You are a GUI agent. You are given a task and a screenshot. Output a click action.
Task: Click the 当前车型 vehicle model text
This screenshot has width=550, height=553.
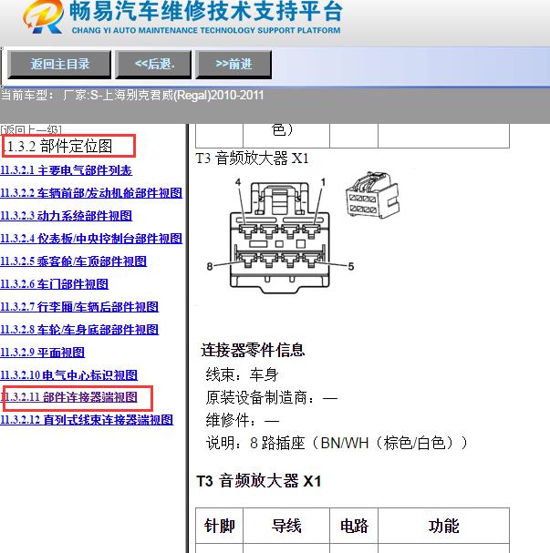[132, 96]
